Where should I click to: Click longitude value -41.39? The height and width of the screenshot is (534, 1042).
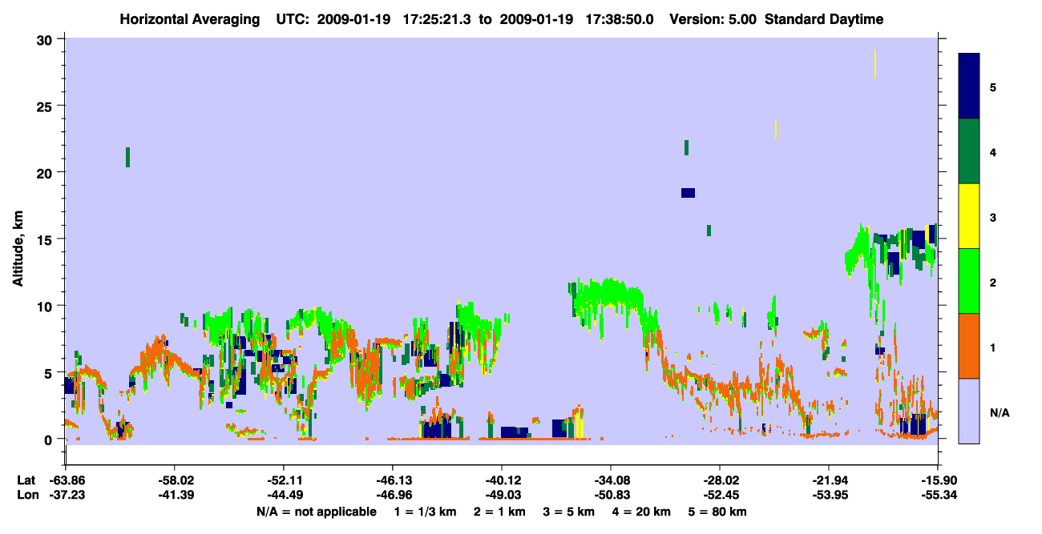(174, 495)
